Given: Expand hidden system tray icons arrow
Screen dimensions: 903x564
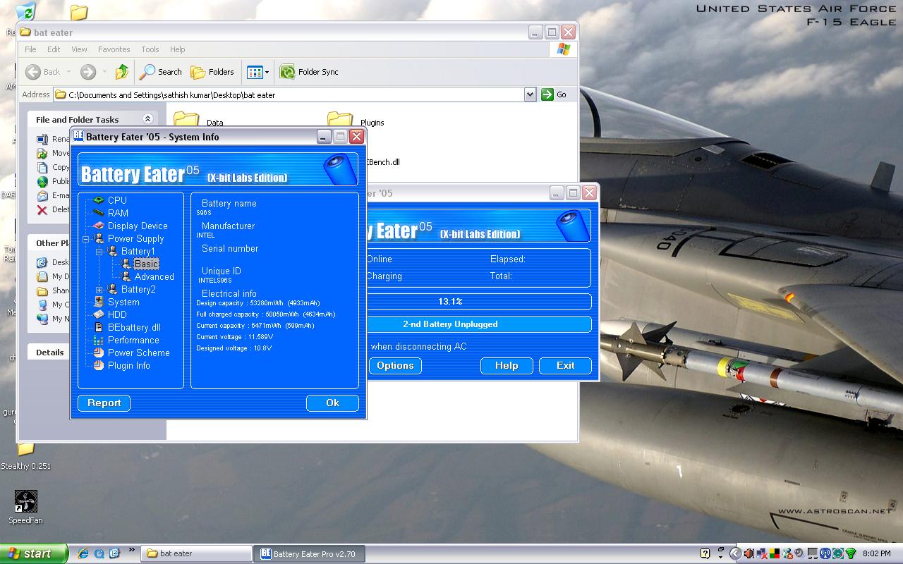Looking at the screenshot, I should [735, 553].
